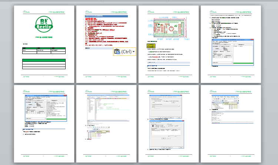Click the green footer text at the bottom left of page four
This screenshot has height=165, width=278.
[212, 77]
